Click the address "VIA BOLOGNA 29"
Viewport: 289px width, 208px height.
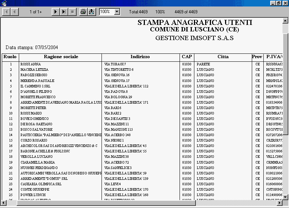[118, 97]
